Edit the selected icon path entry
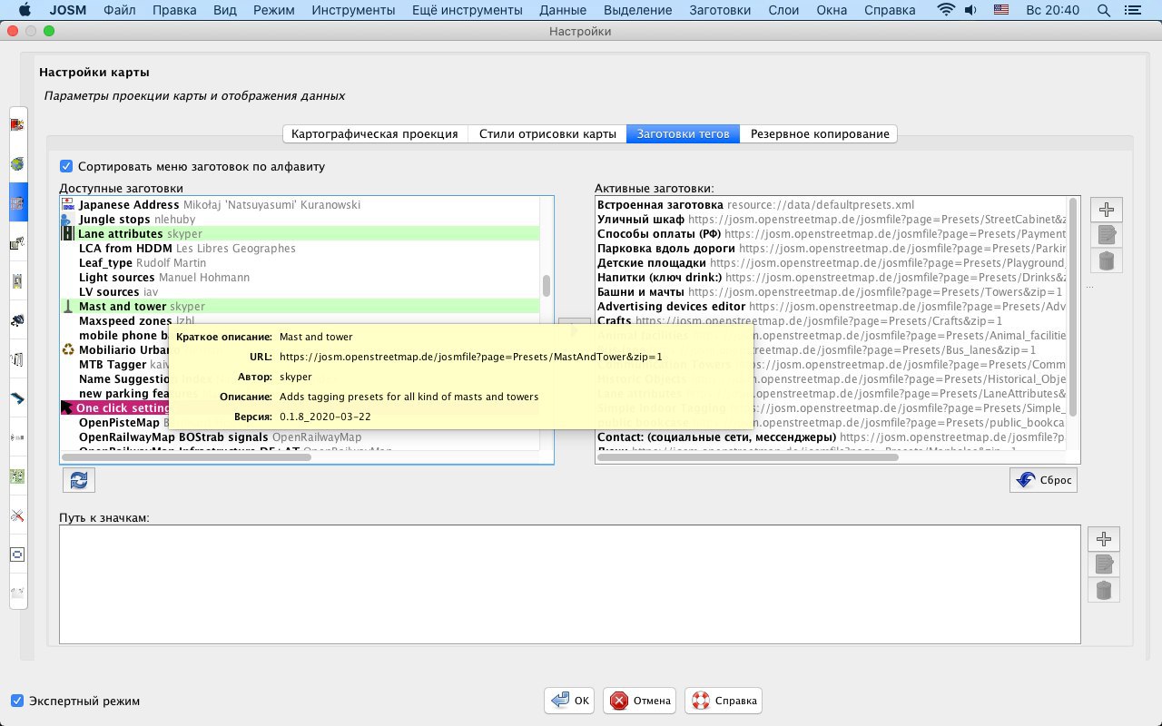The width and height of the screenshot is (1162, 726). click(1104, 564)
